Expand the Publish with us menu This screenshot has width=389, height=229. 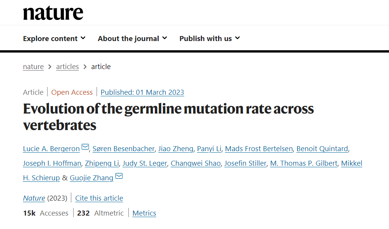pyautogui.click(x=210, y=38)
